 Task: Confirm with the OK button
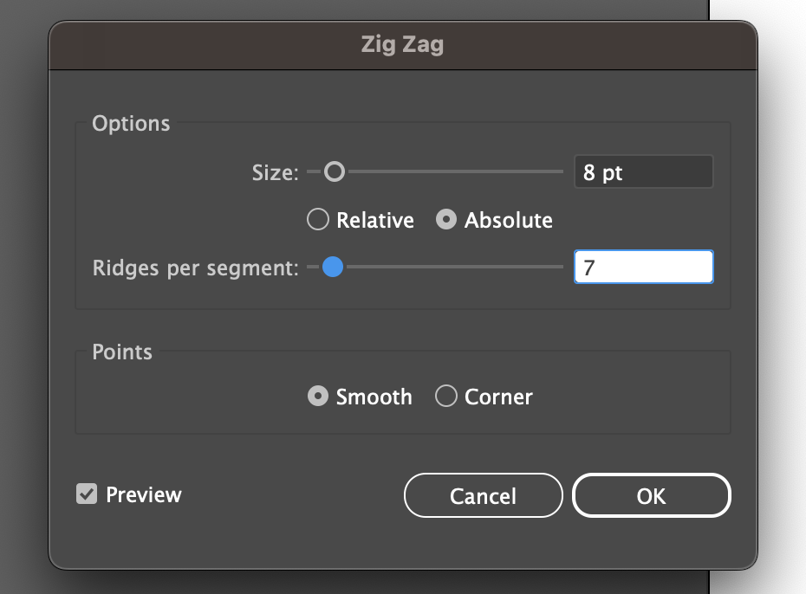[651, 496]
